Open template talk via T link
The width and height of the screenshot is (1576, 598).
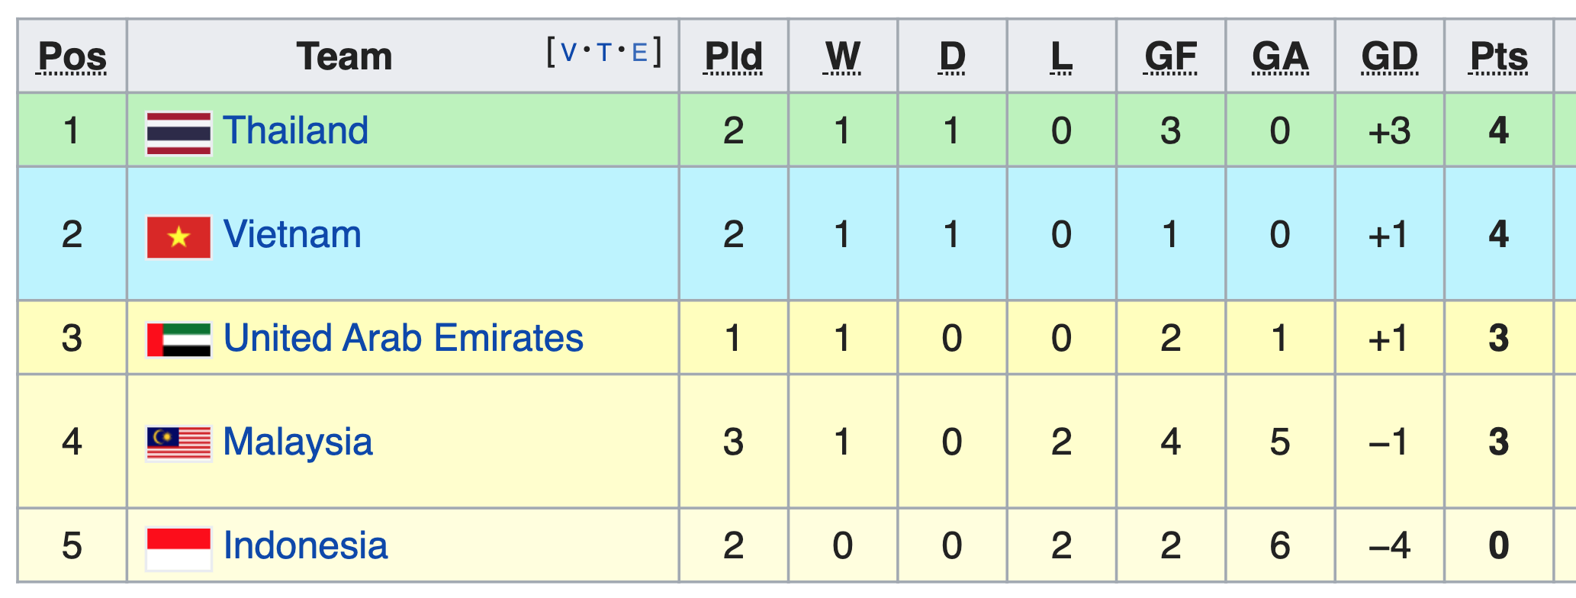tap(604, 53)
